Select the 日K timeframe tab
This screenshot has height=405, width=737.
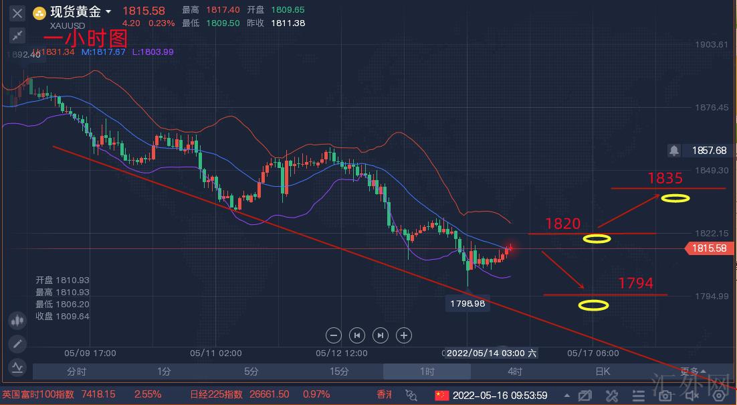[602, 372]
